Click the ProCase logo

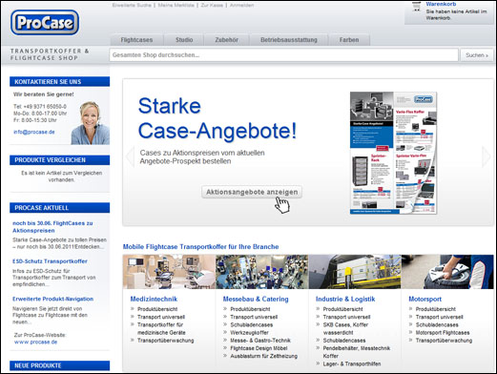tap(45, 22)
